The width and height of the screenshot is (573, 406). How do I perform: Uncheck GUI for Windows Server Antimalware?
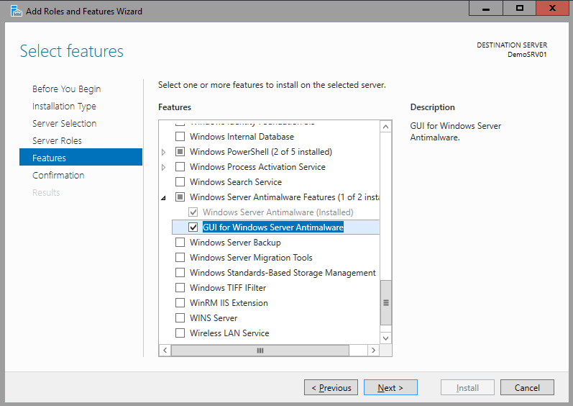click(x=193, y=227)
